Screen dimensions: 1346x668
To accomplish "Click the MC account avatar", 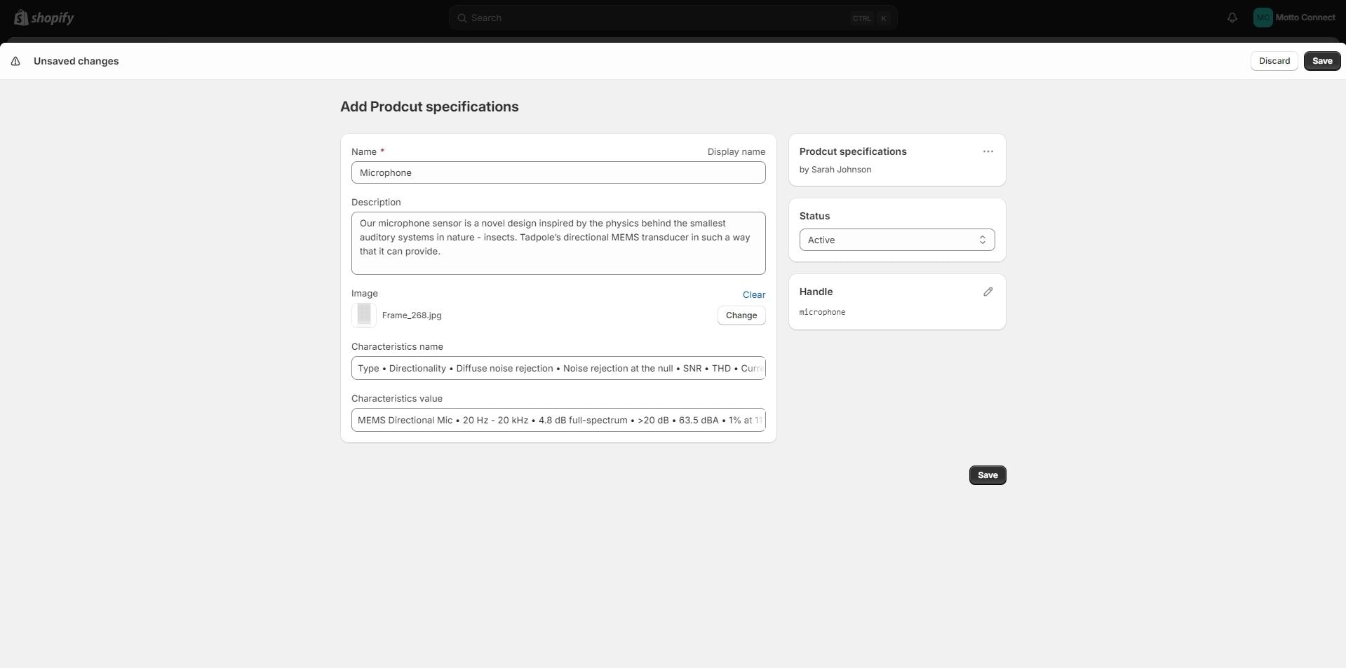I will click(x=1263, y=18).
